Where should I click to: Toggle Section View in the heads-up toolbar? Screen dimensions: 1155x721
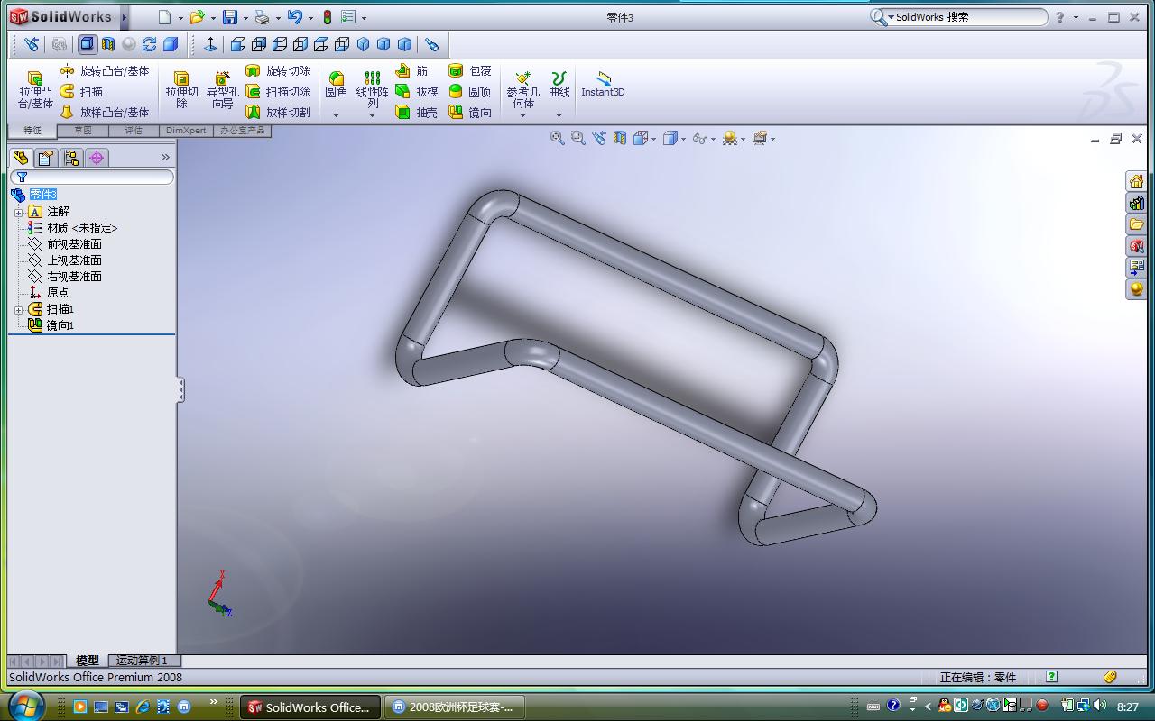pos(619,138)
